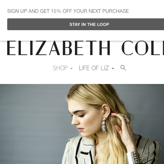Expand the LIFE OF LIZ caret

[x=113, y=69]
